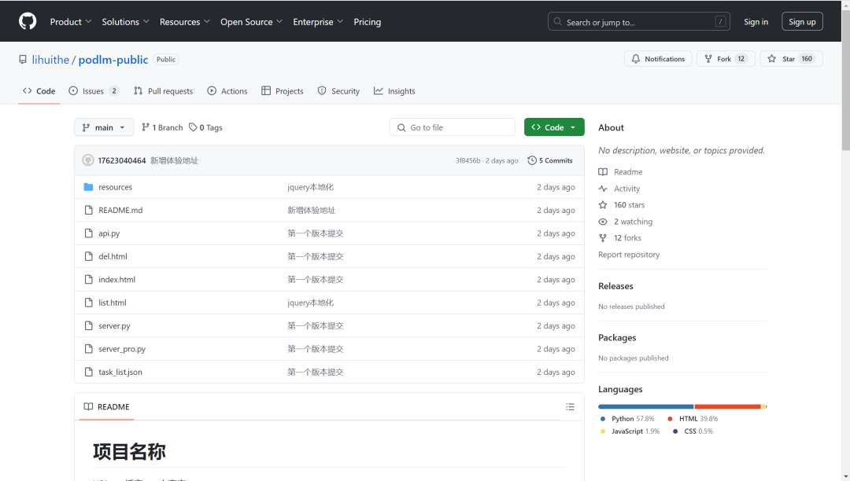Click the server.py file icon
850x481 pixels.
coord(88,325)
